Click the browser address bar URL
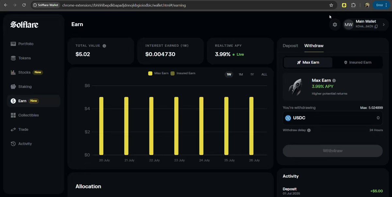The height and width of the screenshot is (197, 392). pyautogui.click(x=124, y=5)
